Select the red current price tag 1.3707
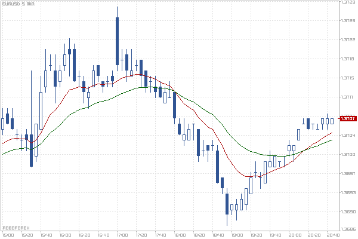Screen dimensions: 358x239 point(347,118)
